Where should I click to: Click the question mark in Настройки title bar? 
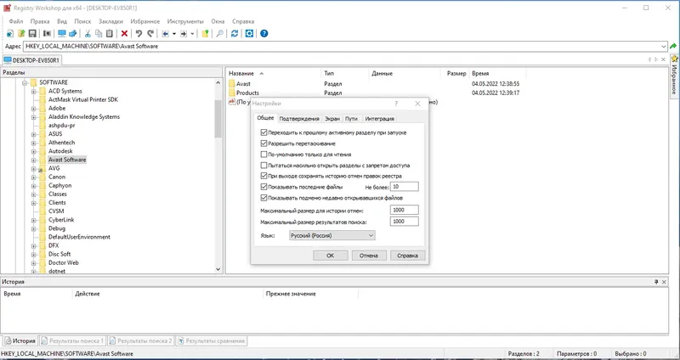coord(396,104)
